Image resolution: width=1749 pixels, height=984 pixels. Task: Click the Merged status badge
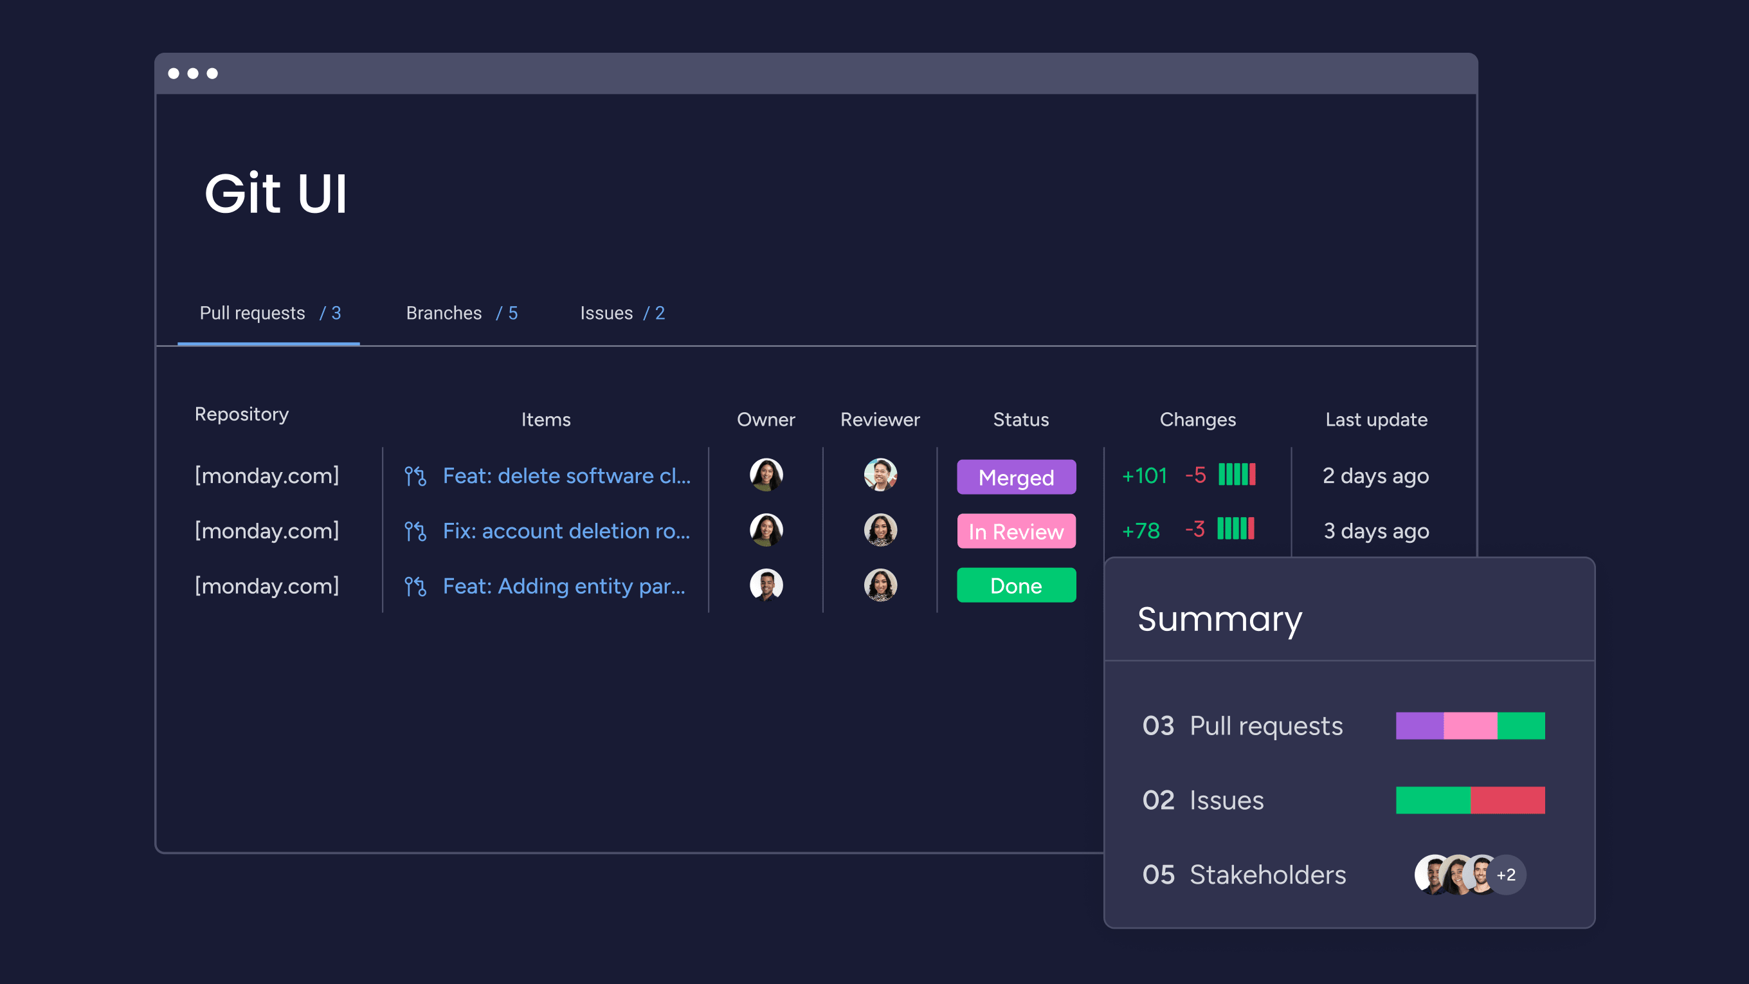pos(1017,477)
